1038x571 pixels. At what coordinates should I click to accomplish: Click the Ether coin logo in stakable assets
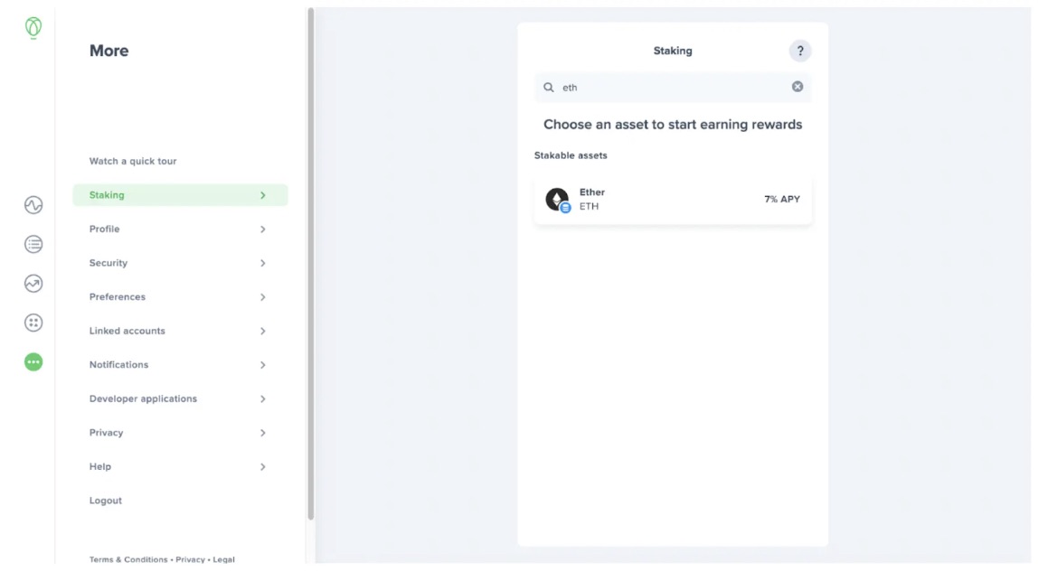556,199
